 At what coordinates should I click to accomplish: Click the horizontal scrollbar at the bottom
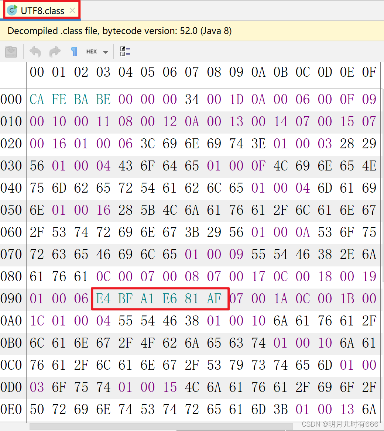[x=161, y=426]
